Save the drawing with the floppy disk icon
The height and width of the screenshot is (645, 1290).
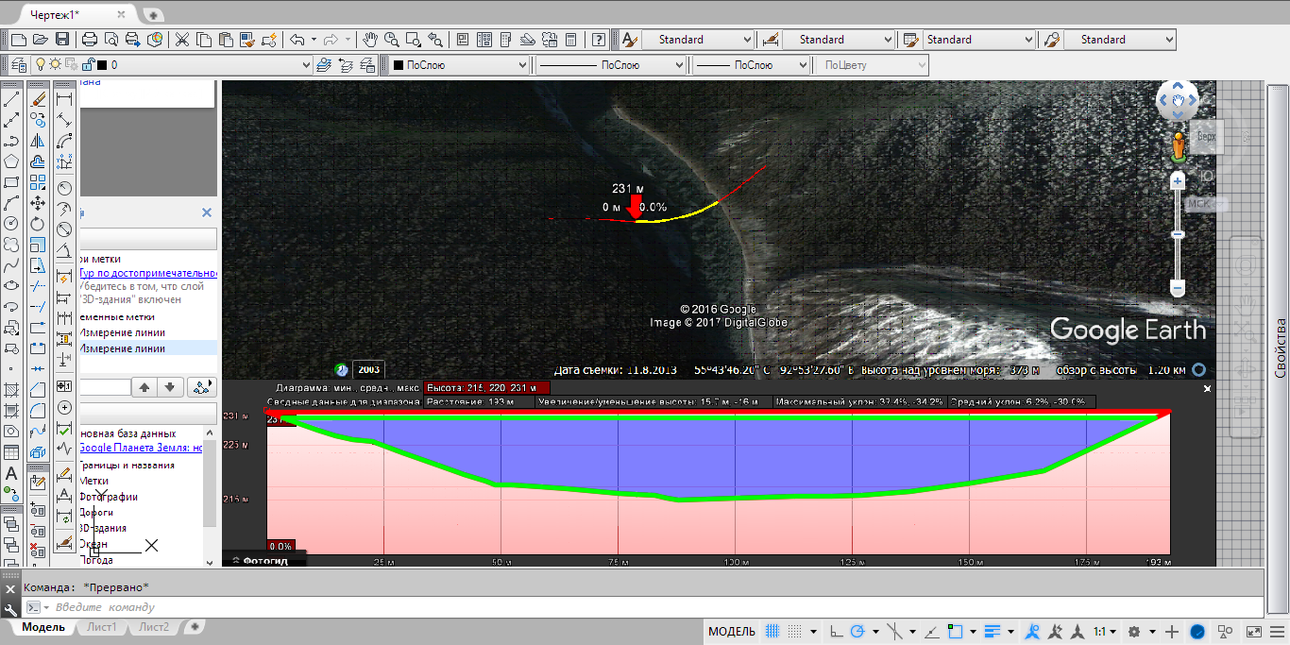point(62,40)
